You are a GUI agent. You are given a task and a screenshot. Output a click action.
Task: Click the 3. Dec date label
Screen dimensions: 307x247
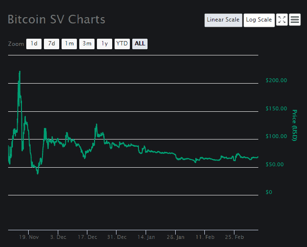click(58, 237)
